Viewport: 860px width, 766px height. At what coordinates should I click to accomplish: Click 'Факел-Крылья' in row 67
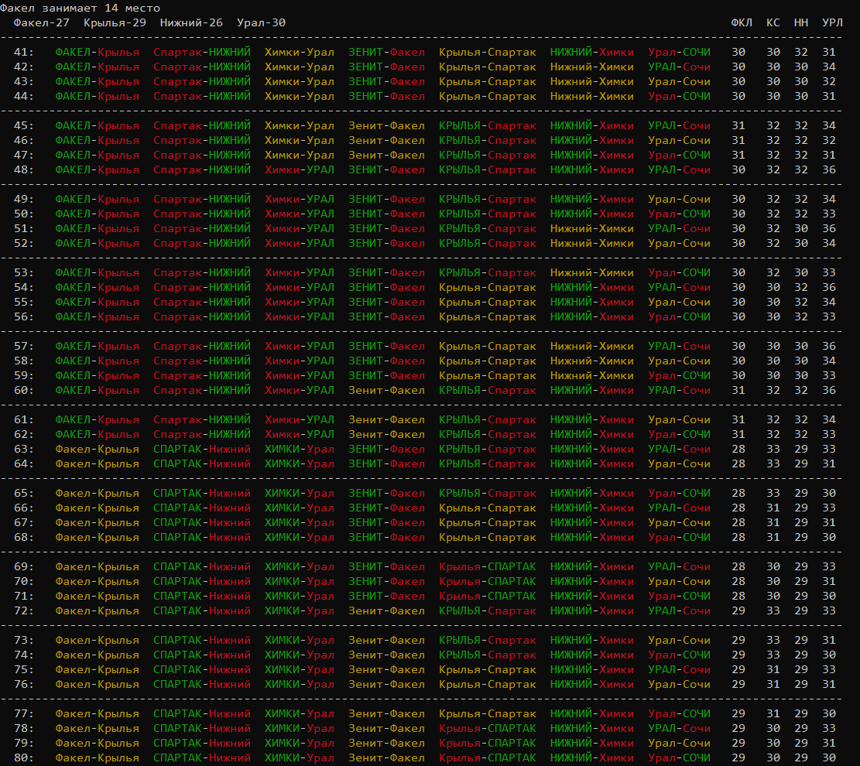point(97,522)
